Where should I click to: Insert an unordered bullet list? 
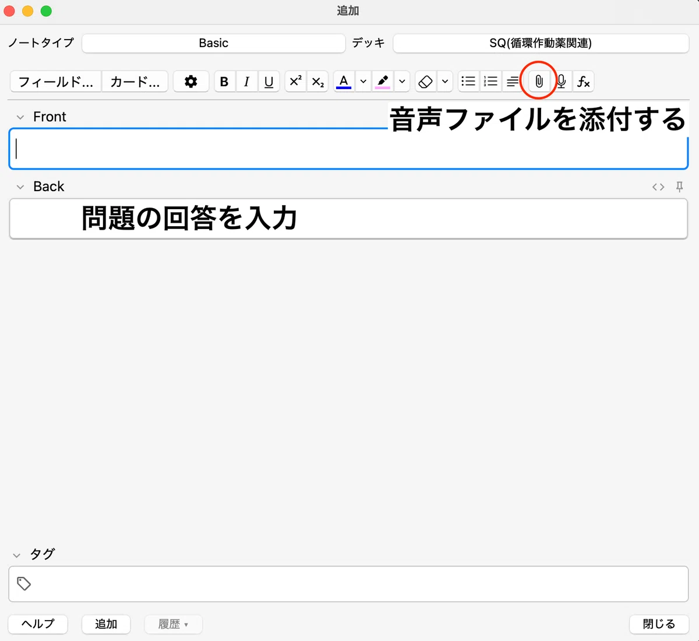click(x=468, y=82)
